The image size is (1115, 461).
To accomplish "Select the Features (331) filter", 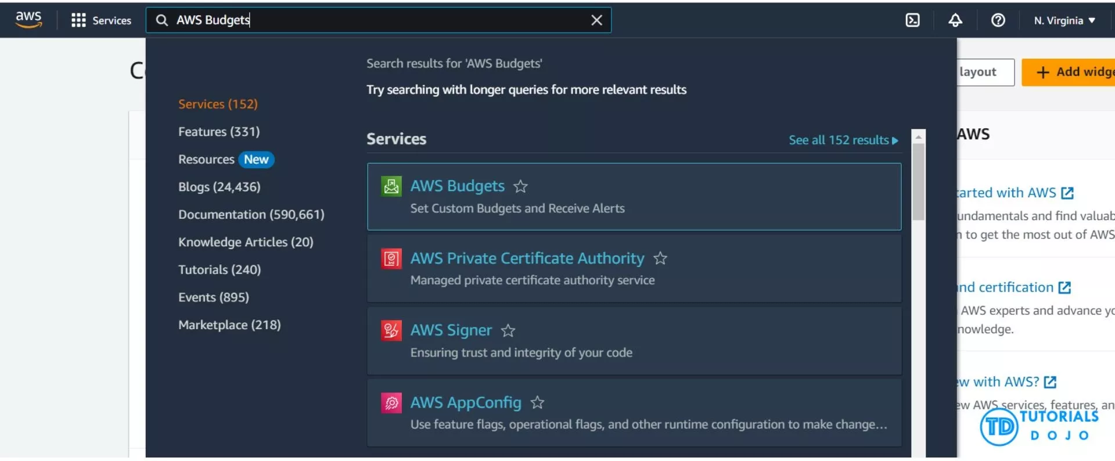I will pos(219,132).
